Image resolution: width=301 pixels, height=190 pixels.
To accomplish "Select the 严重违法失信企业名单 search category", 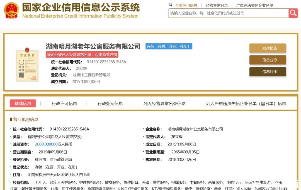I will coord(254,5).
